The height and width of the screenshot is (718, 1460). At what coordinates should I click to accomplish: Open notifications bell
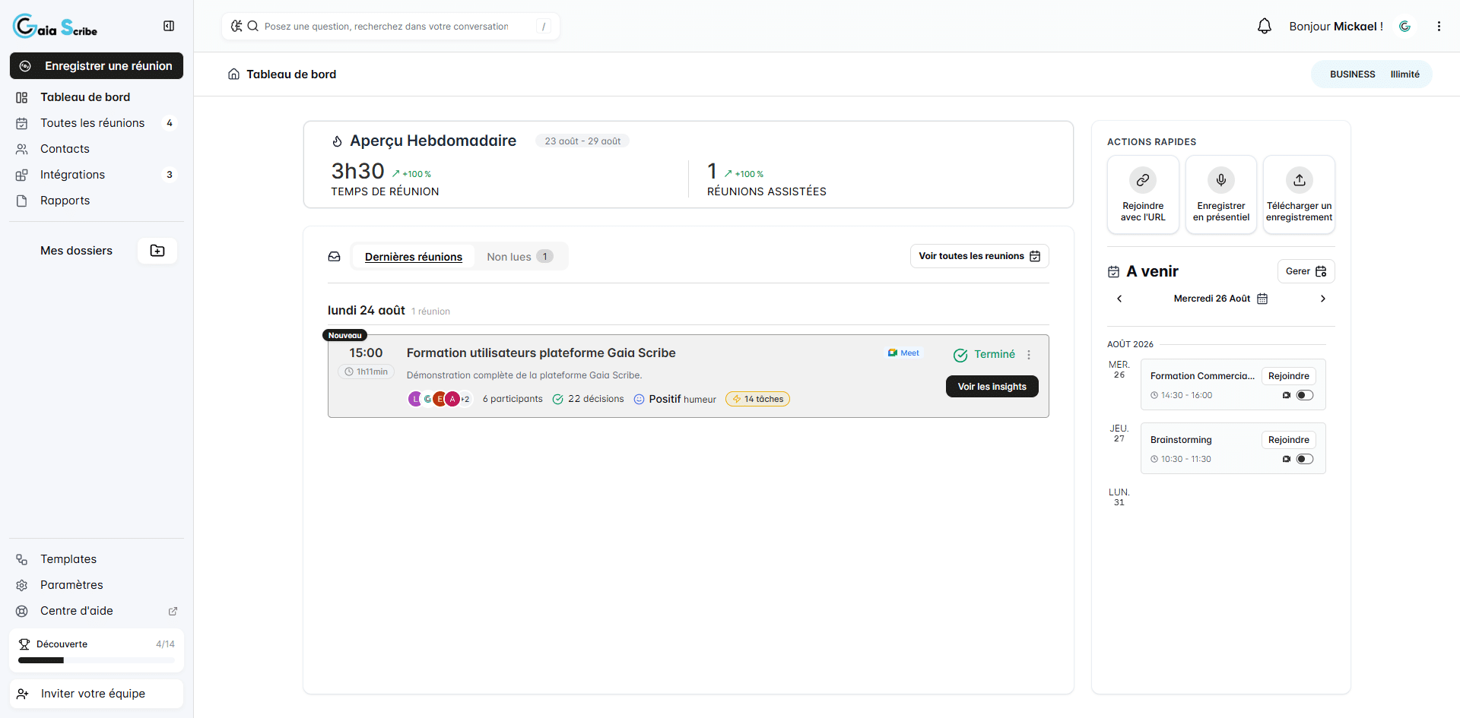tap(1264, 26)
